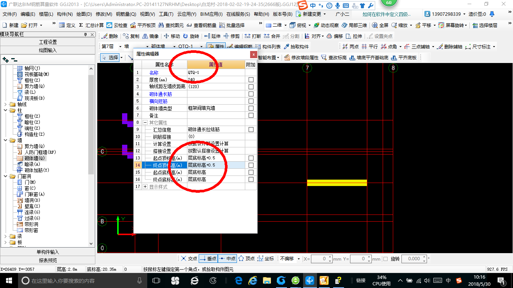Expand the 轴线 tree folder
Viewport: 513px width, 288px height.
5,104
